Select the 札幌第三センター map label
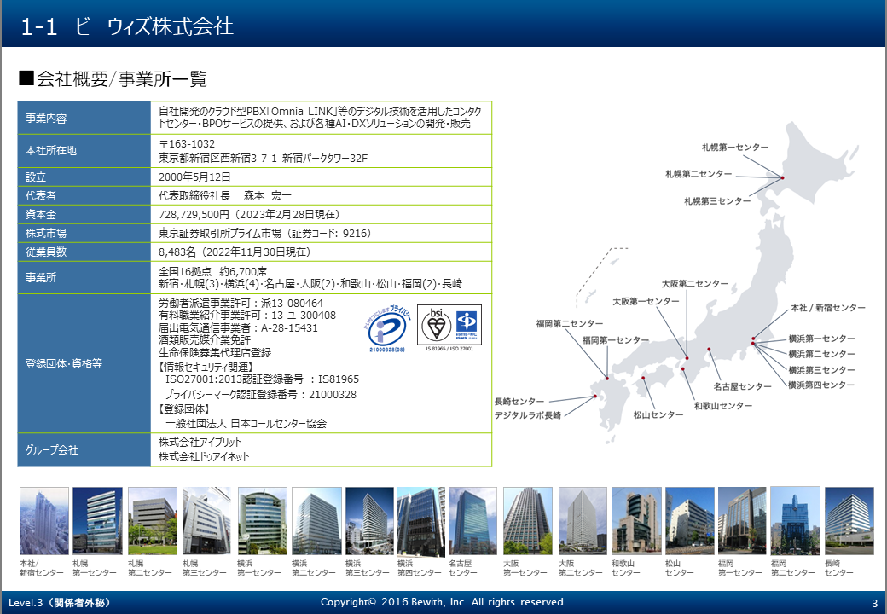Viewport: 887px width, 614px height. (x=717, y=201)
